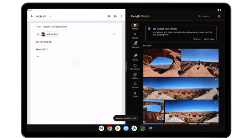Open the red rock arch photo thumbnail
The image size is (246, 138).
pos(162,63)
